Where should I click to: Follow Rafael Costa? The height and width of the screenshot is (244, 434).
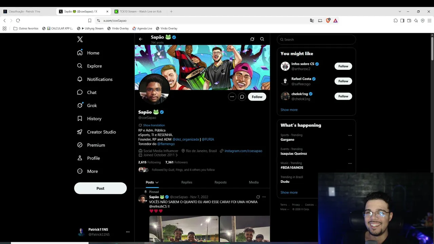click(343, 81)
